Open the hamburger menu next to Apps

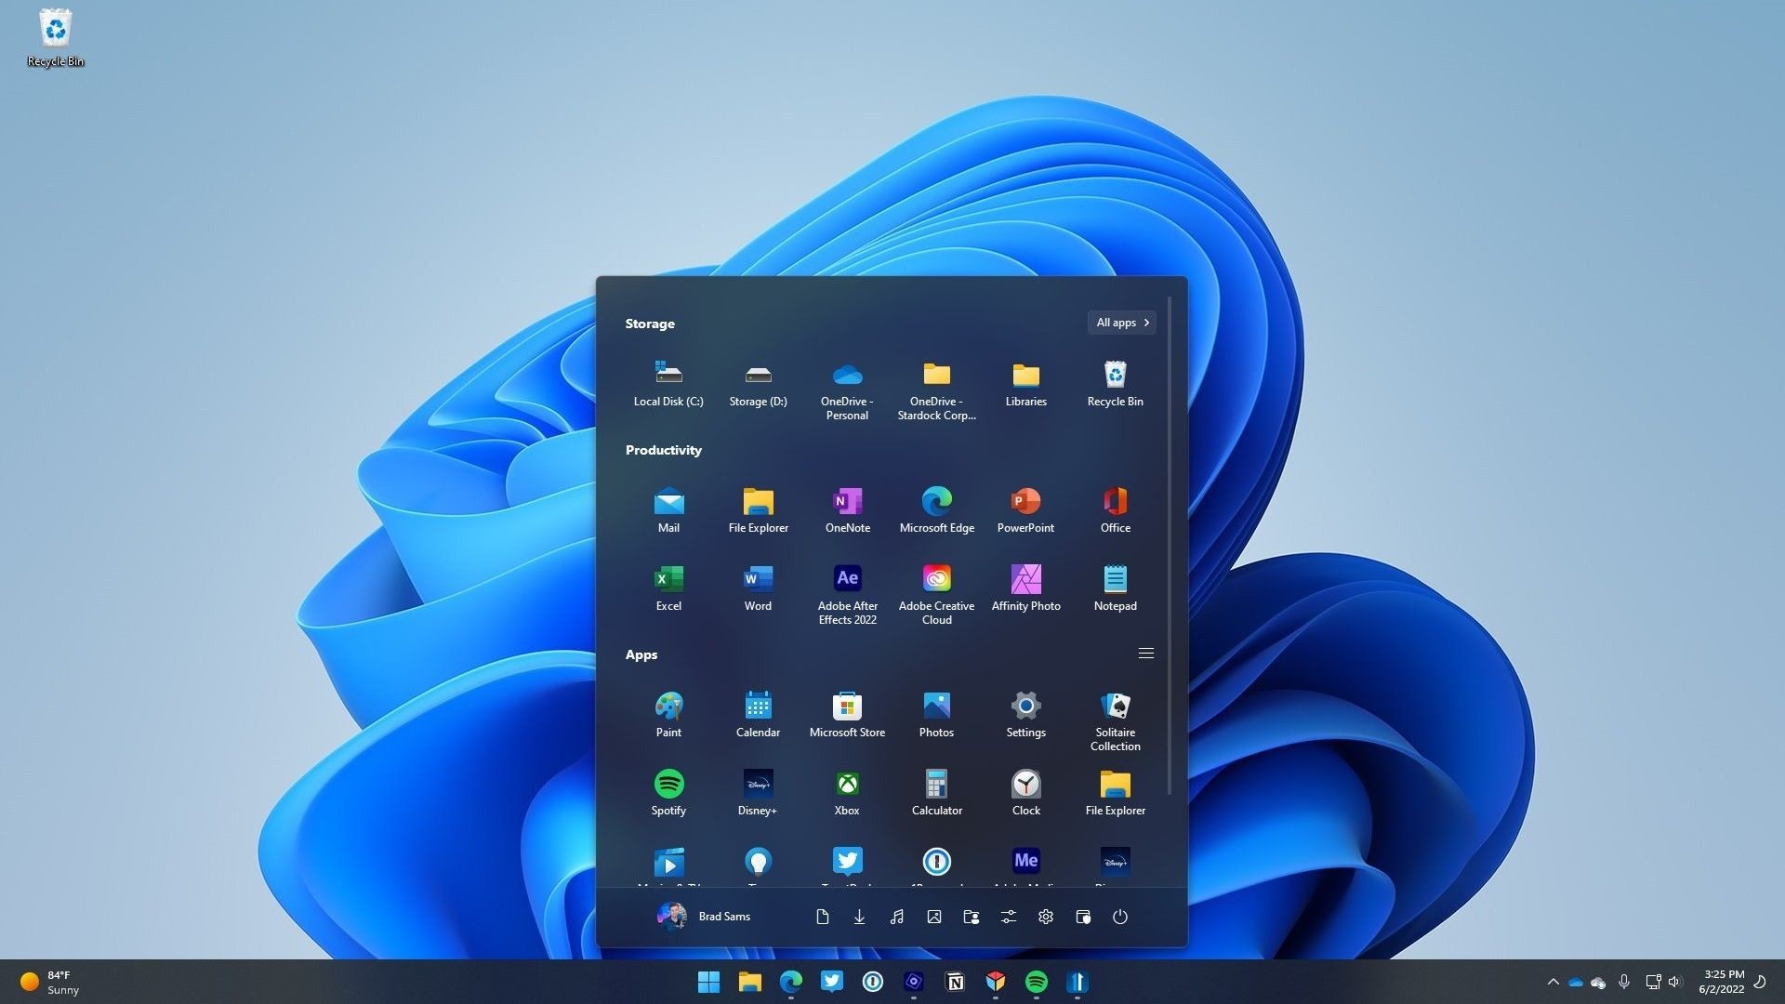1145,654
